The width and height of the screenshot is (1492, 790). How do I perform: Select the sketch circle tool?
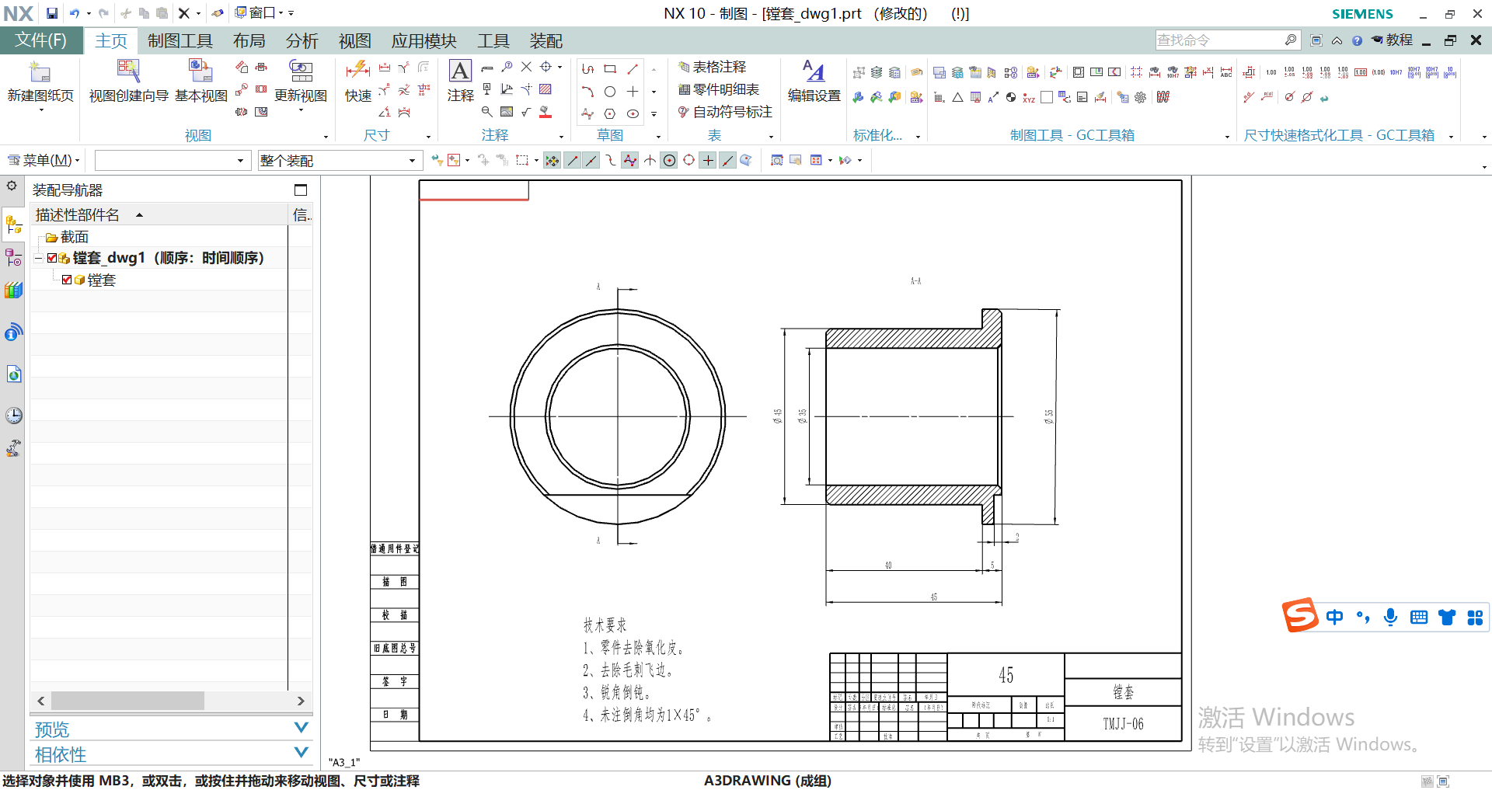[610, 92]
